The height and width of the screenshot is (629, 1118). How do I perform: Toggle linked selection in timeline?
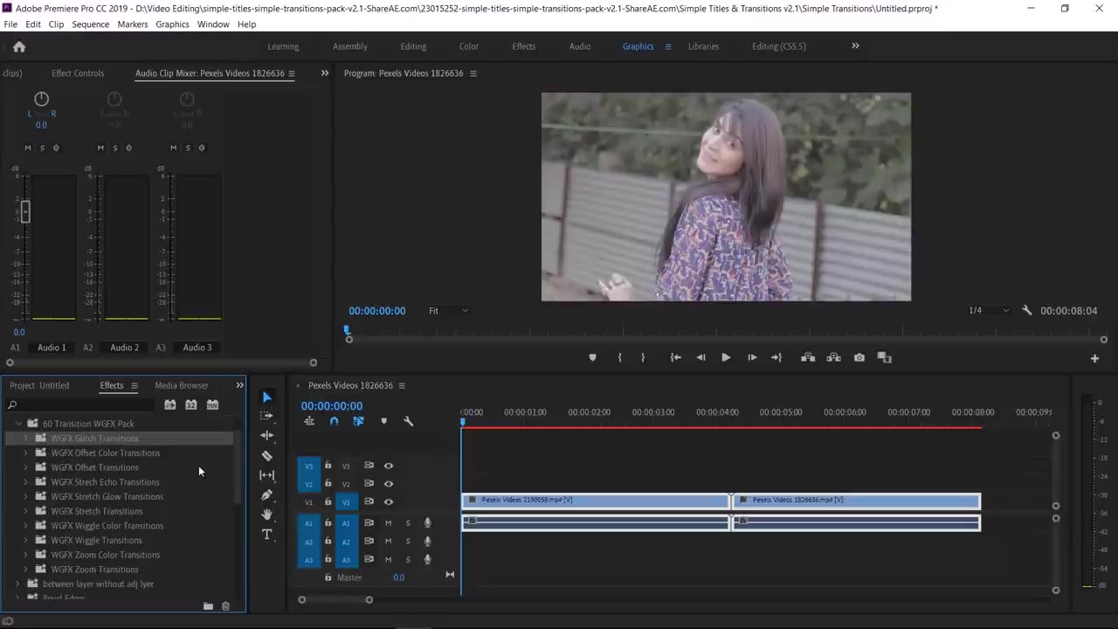(x=358, y=421)
